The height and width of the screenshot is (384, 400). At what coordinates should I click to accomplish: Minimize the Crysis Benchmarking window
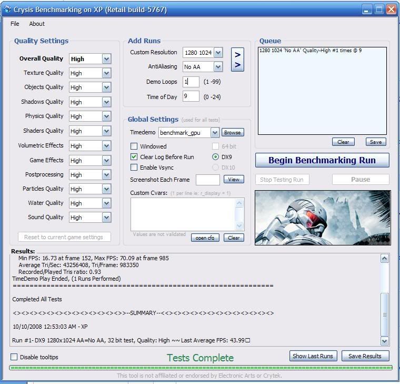367,9
